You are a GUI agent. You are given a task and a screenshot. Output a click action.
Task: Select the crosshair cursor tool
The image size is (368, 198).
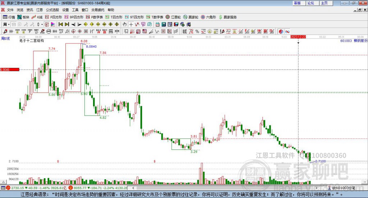pyautogui.click(x=131, y=24)
